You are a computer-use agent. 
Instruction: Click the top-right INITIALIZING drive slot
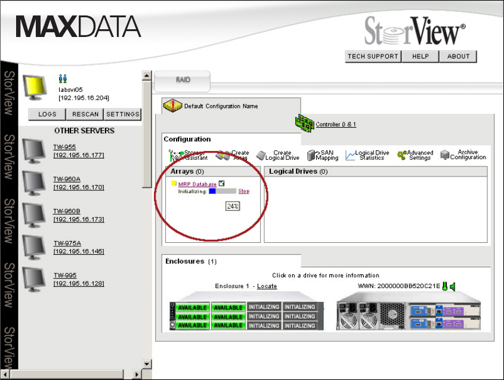tap(299, 307)
